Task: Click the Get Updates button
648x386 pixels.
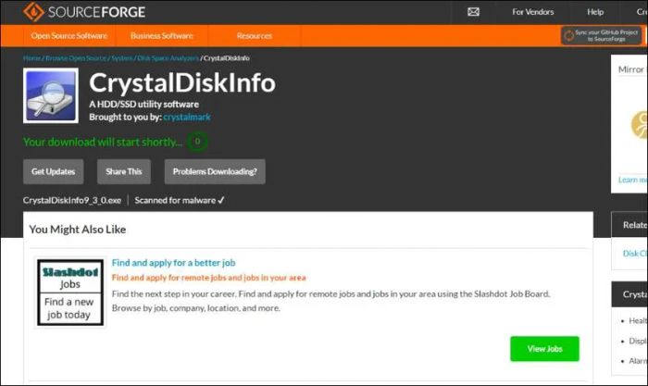Action: (x=54, y=171)
